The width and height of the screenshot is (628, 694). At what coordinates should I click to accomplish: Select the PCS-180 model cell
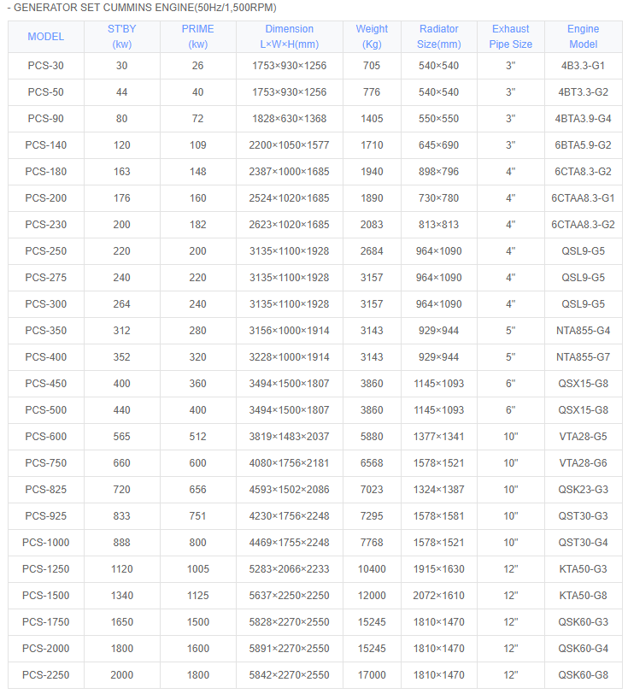46,172
